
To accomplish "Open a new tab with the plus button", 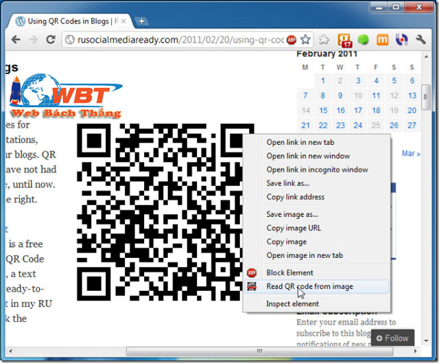I will pyautogui.click(x=142, y=21).
